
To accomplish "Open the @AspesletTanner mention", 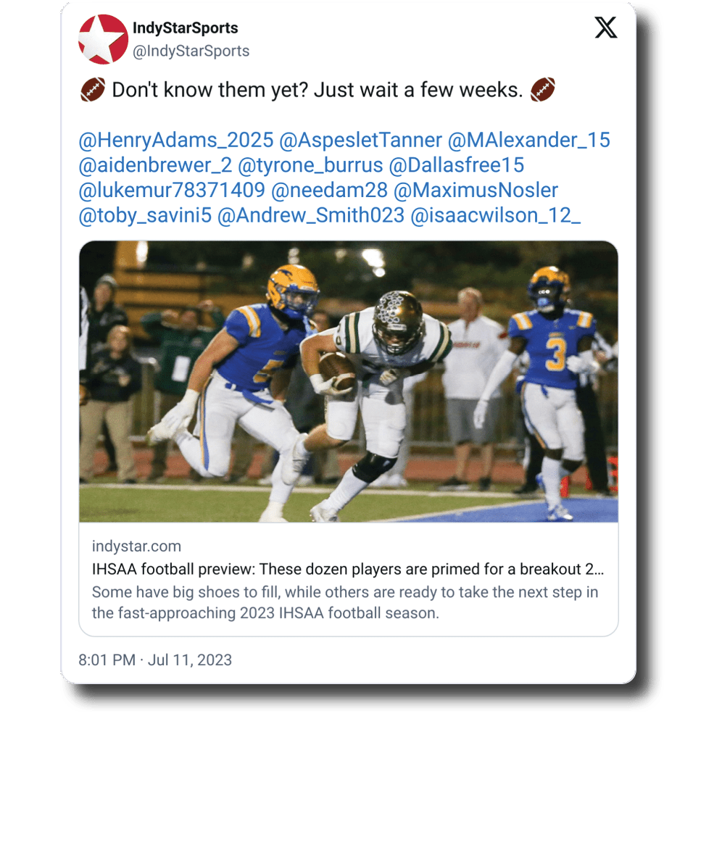I will click(361, 141).
